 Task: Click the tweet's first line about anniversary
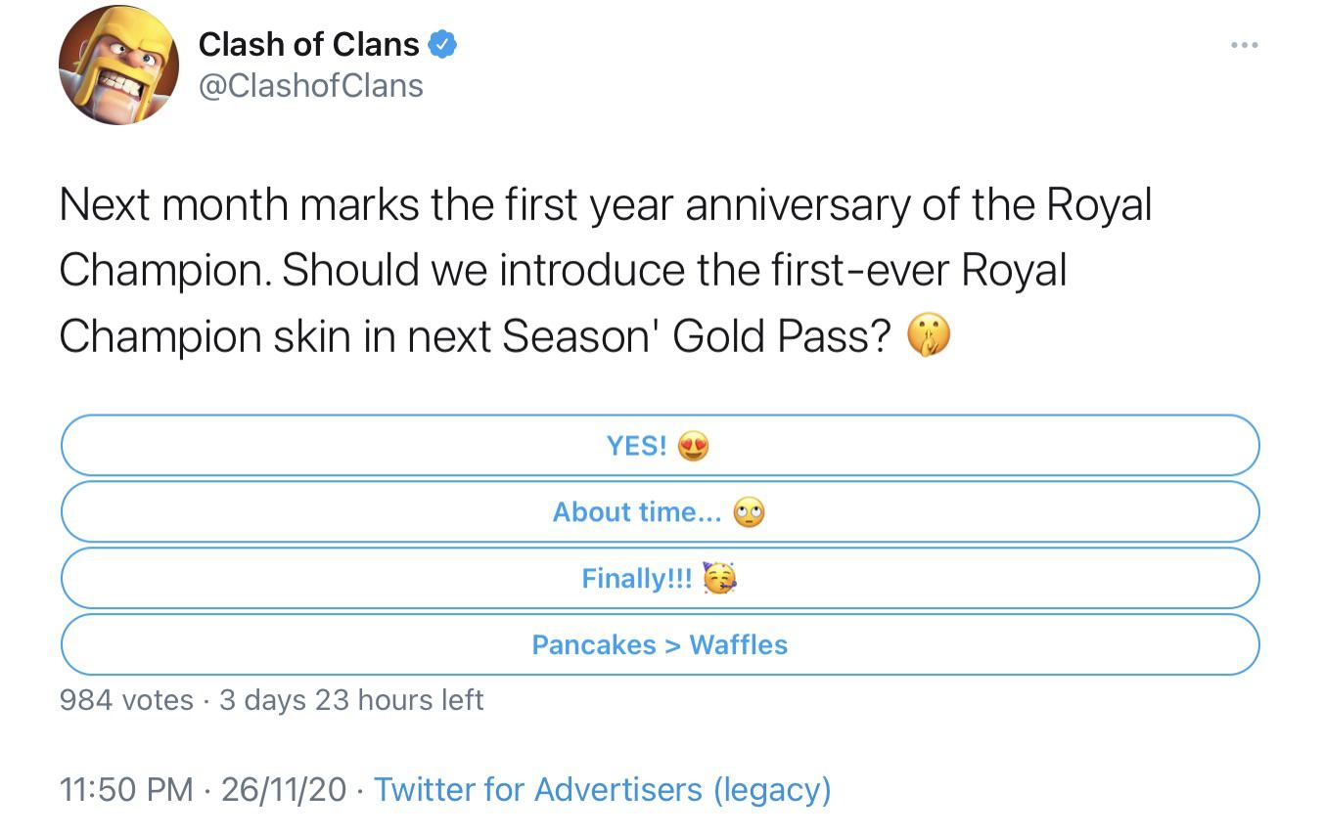(x=605, y=205)
